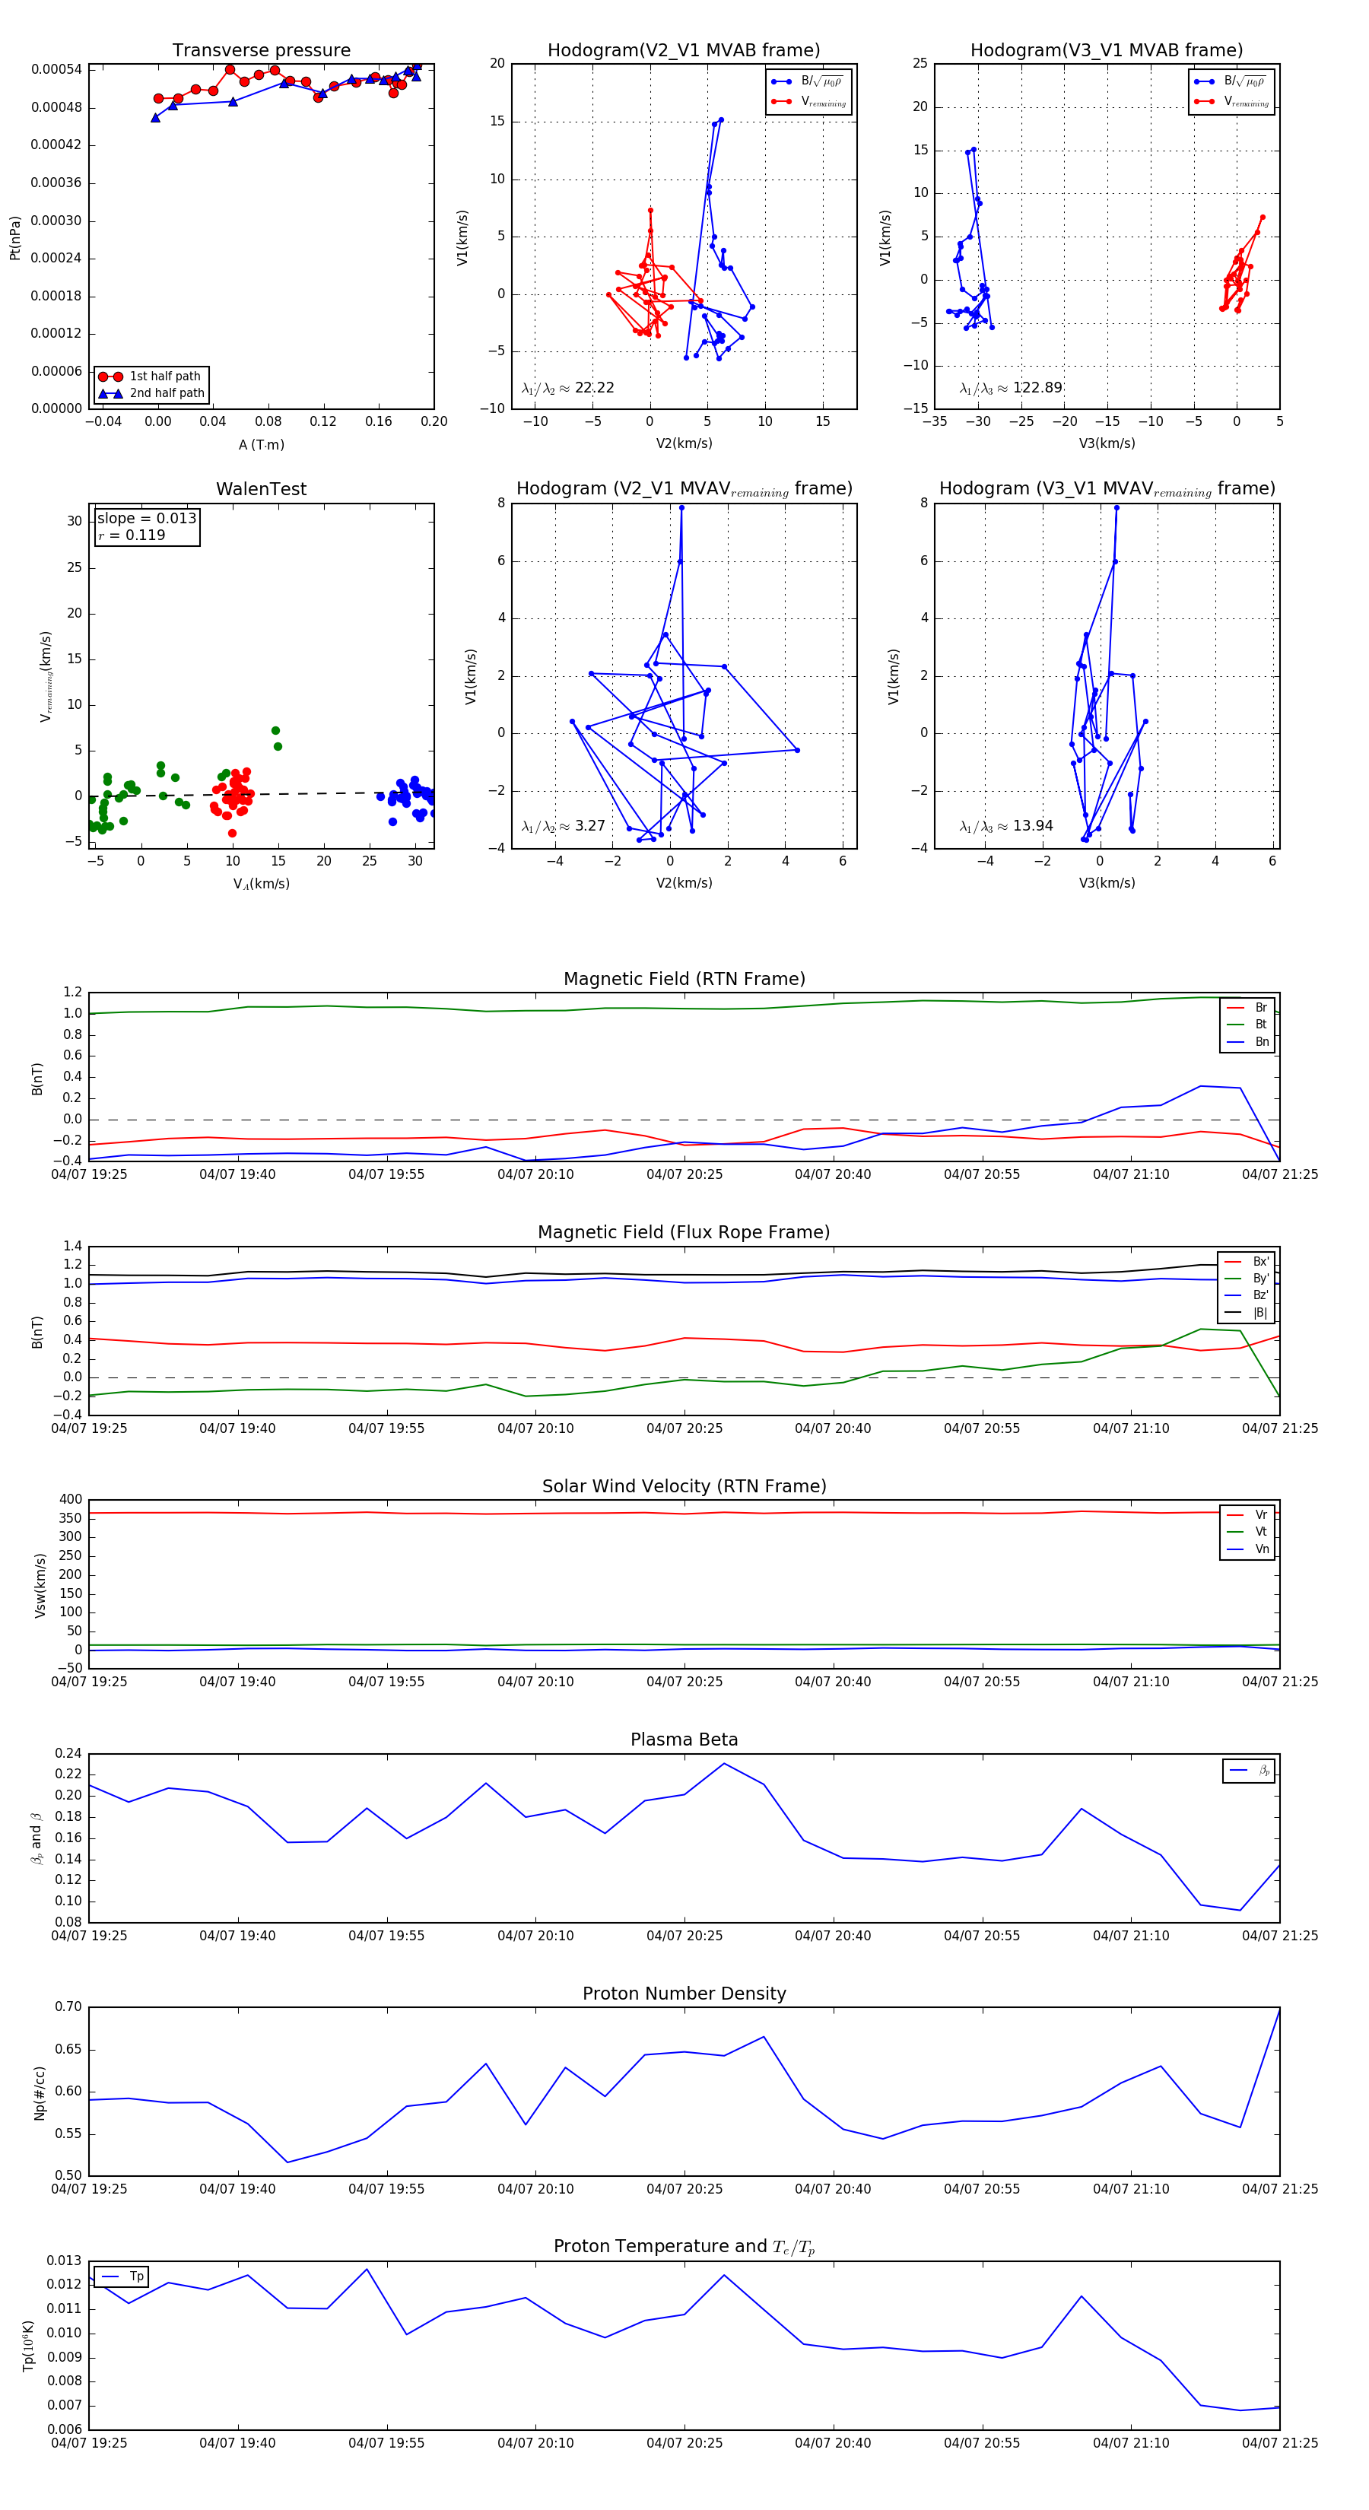Click the 'Proton Temperature and Te/Tp' title
The image size is (1369, 2510).
click(x=684, y=2247)
